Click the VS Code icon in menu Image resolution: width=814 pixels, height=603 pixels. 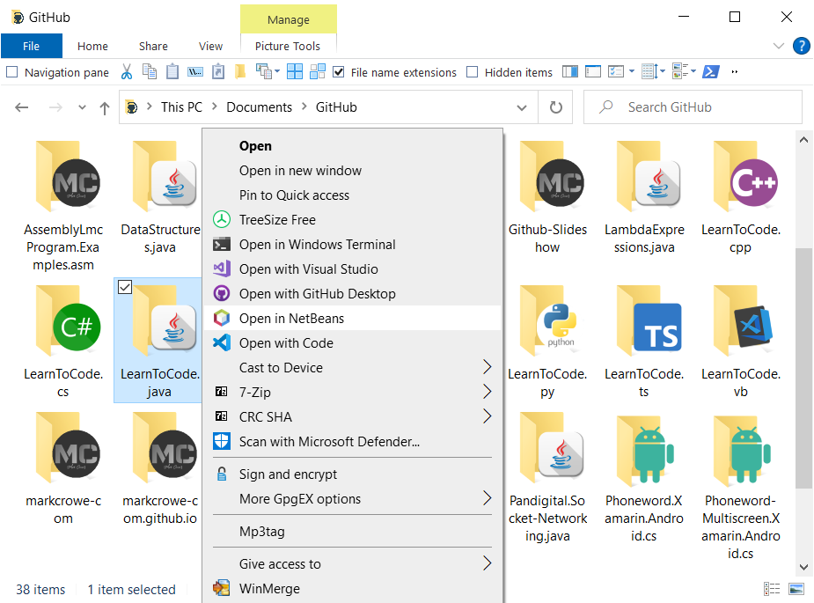[x=222, y=342]
